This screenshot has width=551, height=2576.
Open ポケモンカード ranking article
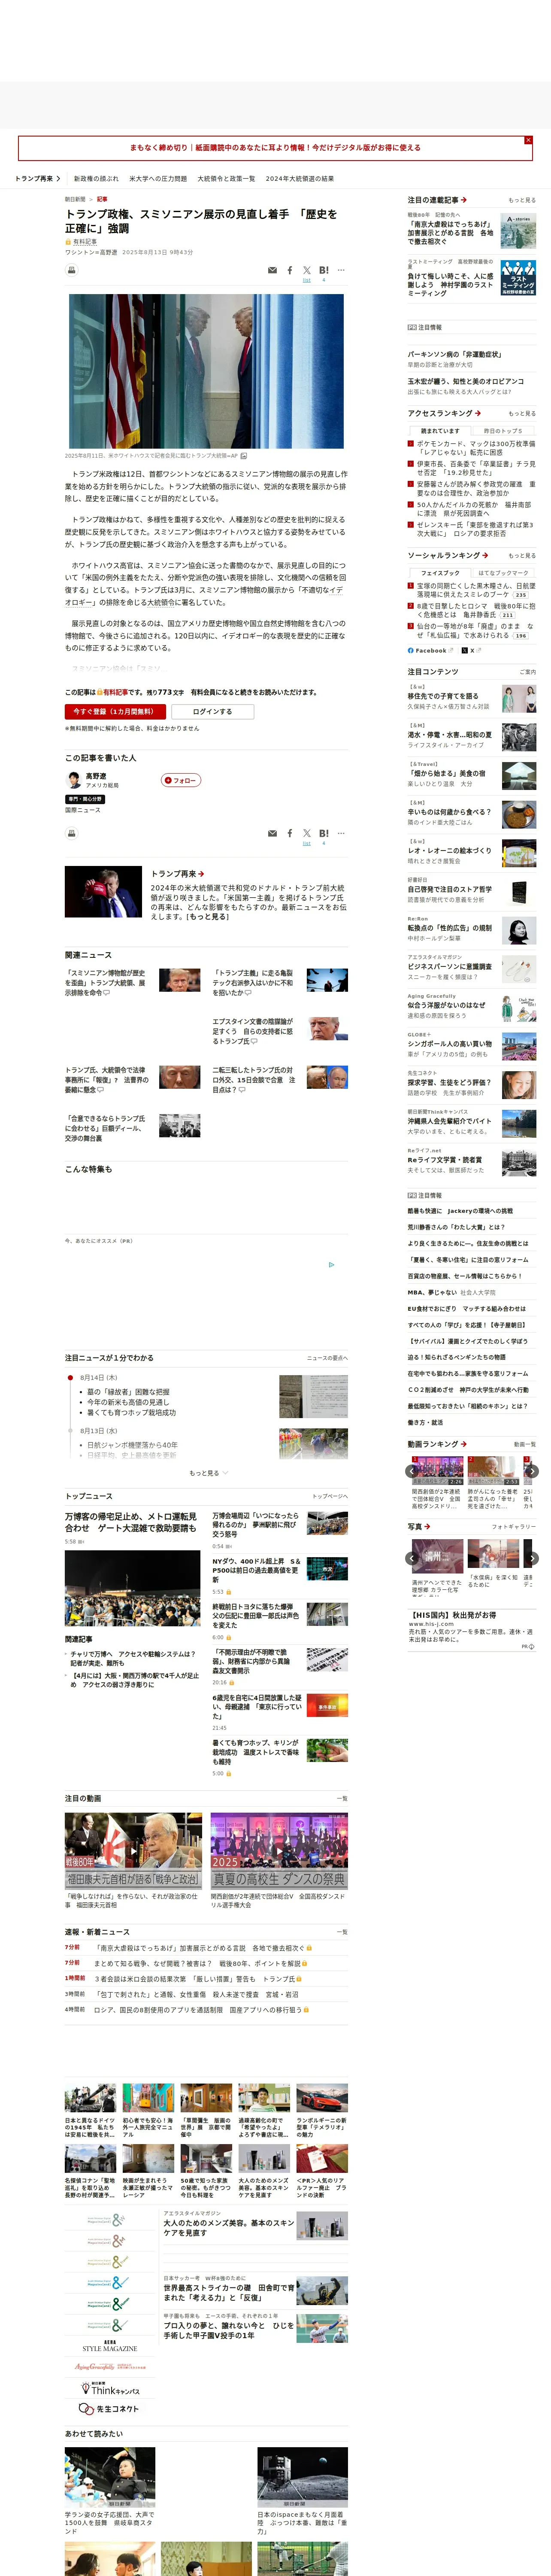pos(475,448)
